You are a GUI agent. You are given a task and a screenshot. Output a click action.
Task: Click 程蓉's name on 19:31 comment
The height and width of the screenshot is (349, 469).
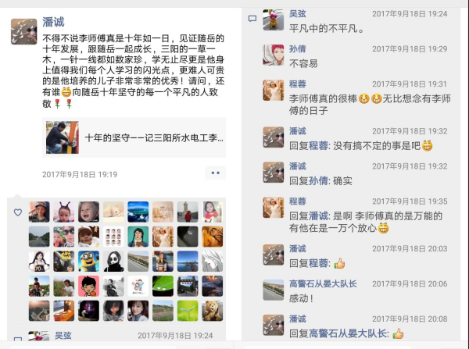(298, 84)
